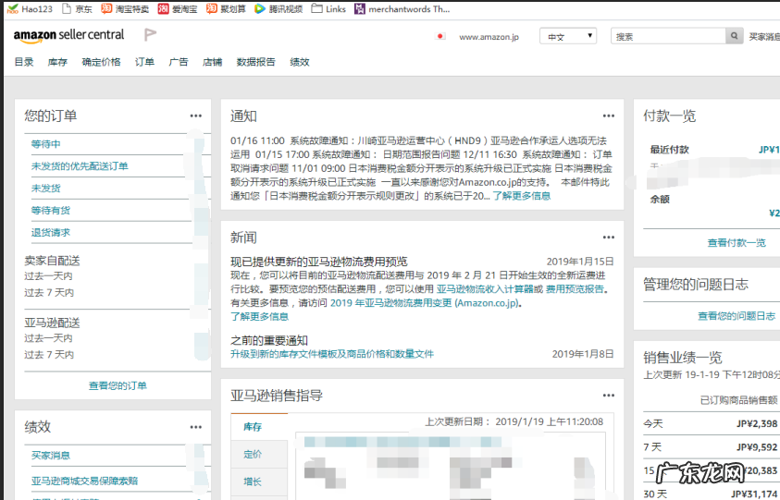Open 亚马逊商城交易保障索赔 link
This screenshot has height=500, width=780.
(x=84, y=482)
